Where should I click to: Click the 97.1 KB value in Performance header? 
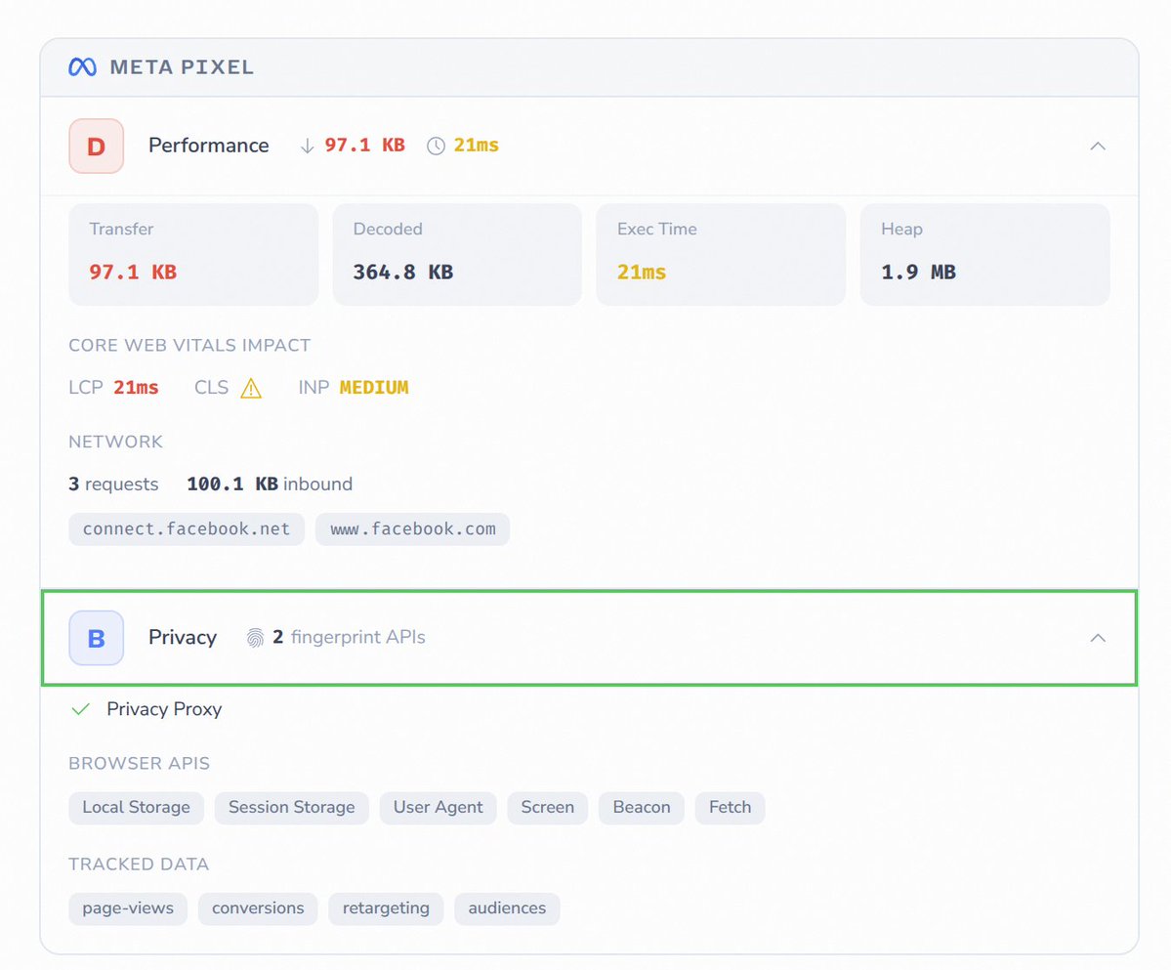tap(364, 145)
